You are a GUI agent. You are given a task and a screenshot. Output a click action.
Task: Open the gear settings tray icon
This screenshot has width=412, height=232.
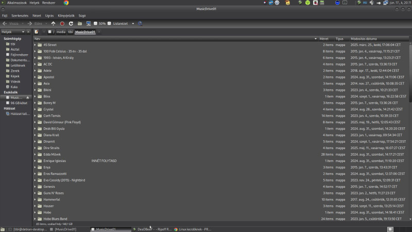[277, 3]
